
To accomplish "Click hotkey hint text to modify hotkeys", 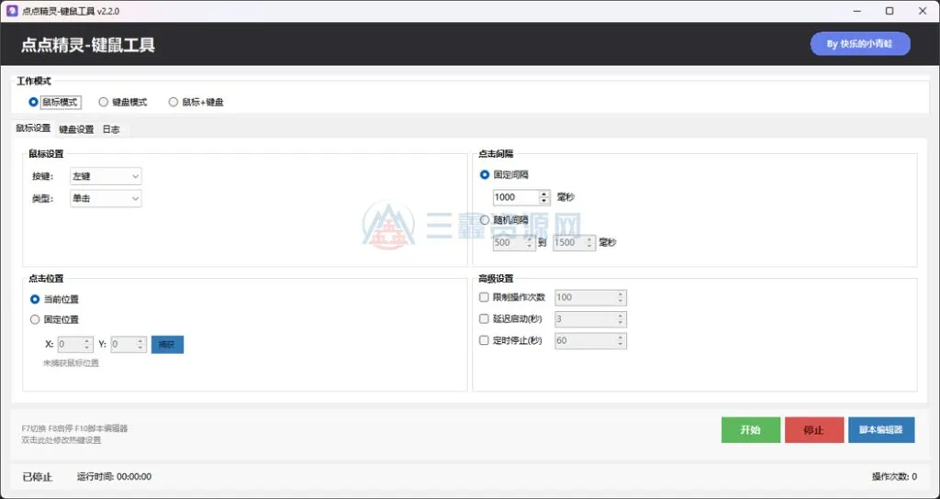I will click(x=62, y=440).
